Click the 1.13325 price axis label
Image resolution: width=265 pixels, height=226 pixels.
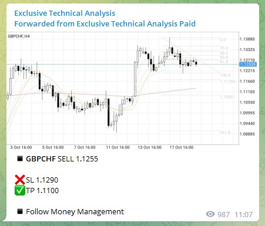247,50
